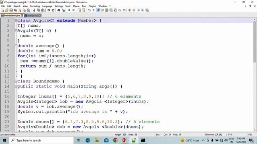Open Windows Start button
257x144 pixels.
tap(4, 140)
